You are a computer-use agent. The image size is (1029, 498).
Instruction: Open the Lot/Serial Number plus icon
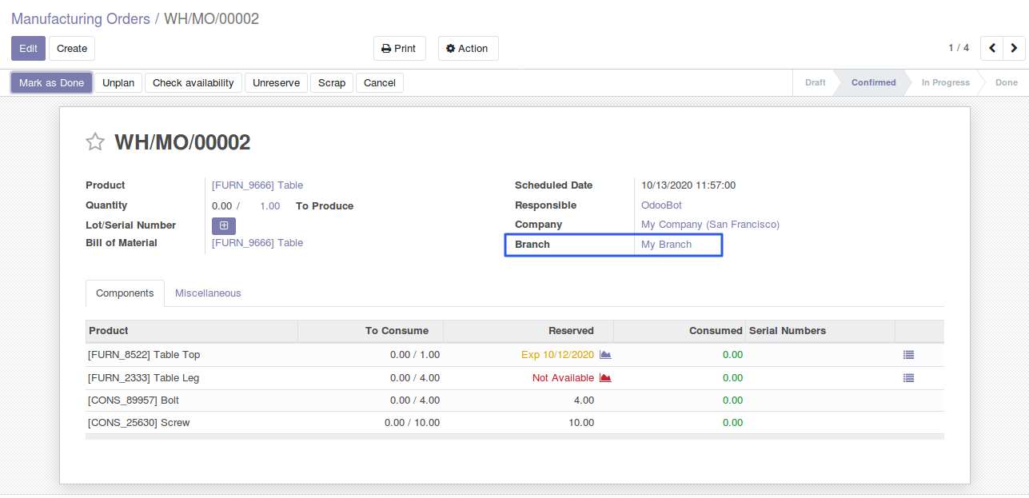coord(223,226)
